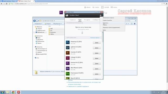
Task: Click the Explorer Forward arrow button
Action: 37,21
